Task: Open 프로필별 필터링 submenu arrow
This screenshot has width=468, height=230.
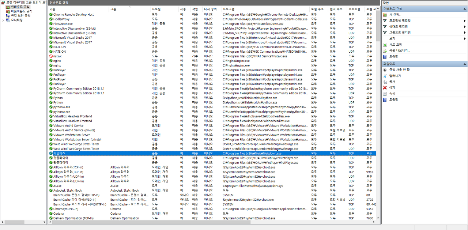Action: point(465,21)
